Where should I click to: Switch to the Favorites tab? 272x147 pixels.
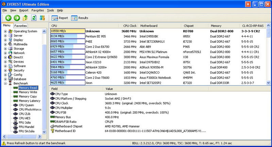click(20, 26)
